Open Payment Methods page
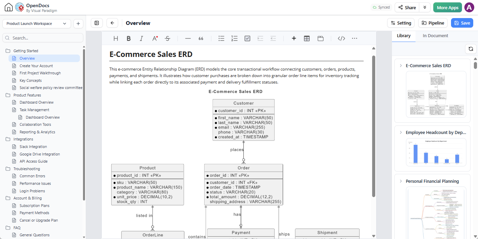 (34, 213)
